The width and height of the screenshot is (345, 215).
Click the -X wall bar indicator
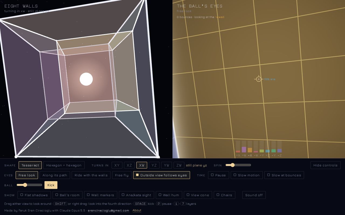click(x=250, y=148)
